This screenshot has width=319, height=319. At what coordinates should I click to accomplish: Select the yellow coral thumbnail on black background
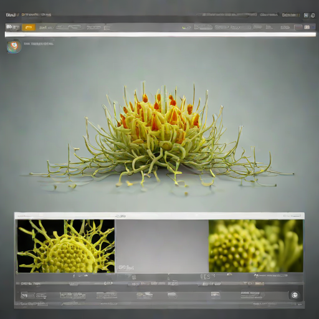click(66, 246)
